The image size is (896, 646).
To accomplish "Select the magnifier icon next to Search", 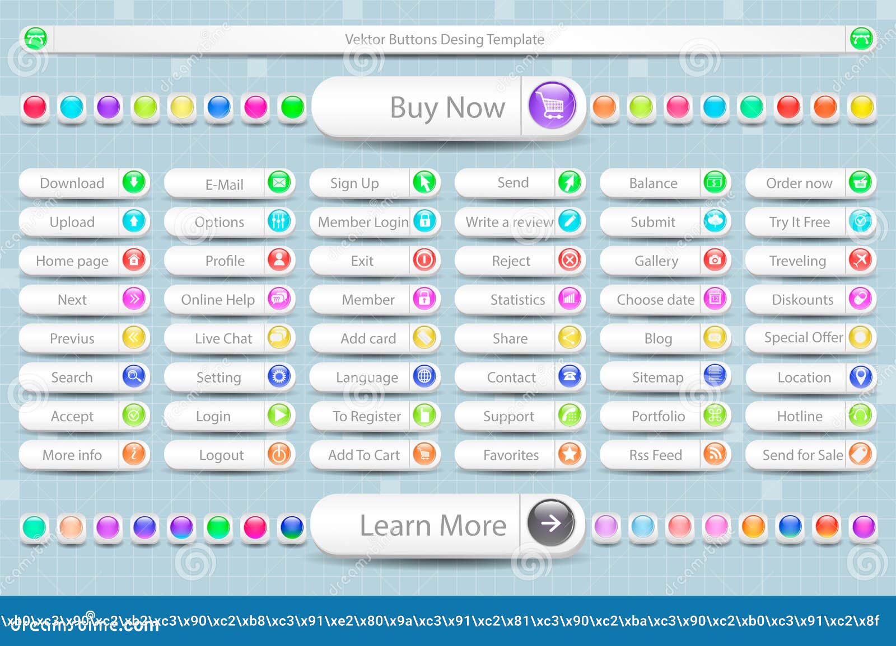I will click(x=133, y=377).
